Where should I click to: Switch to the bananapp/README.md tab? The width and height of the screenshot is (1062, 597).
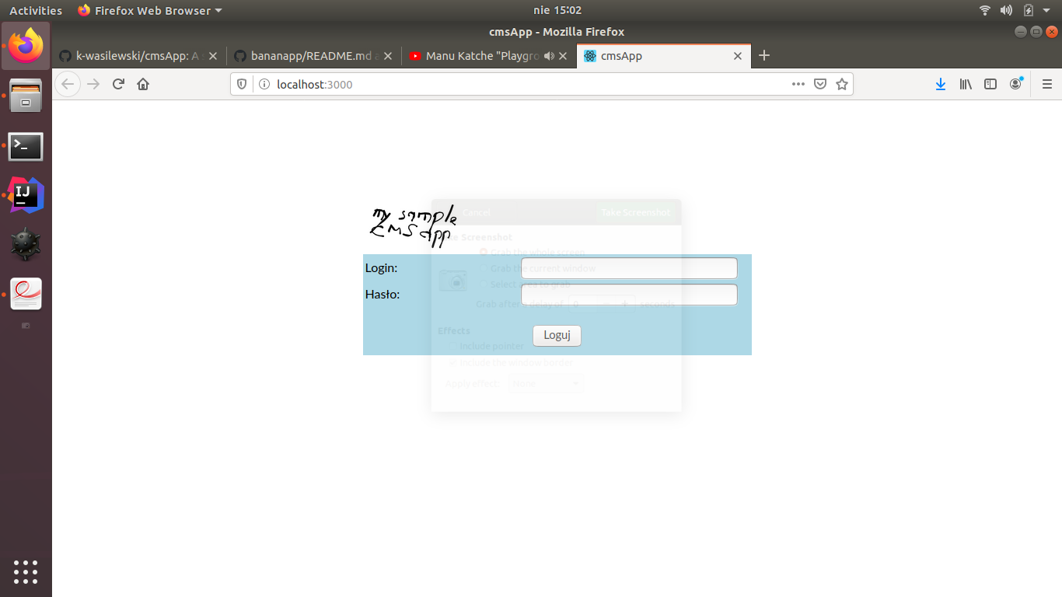[314, 56]
